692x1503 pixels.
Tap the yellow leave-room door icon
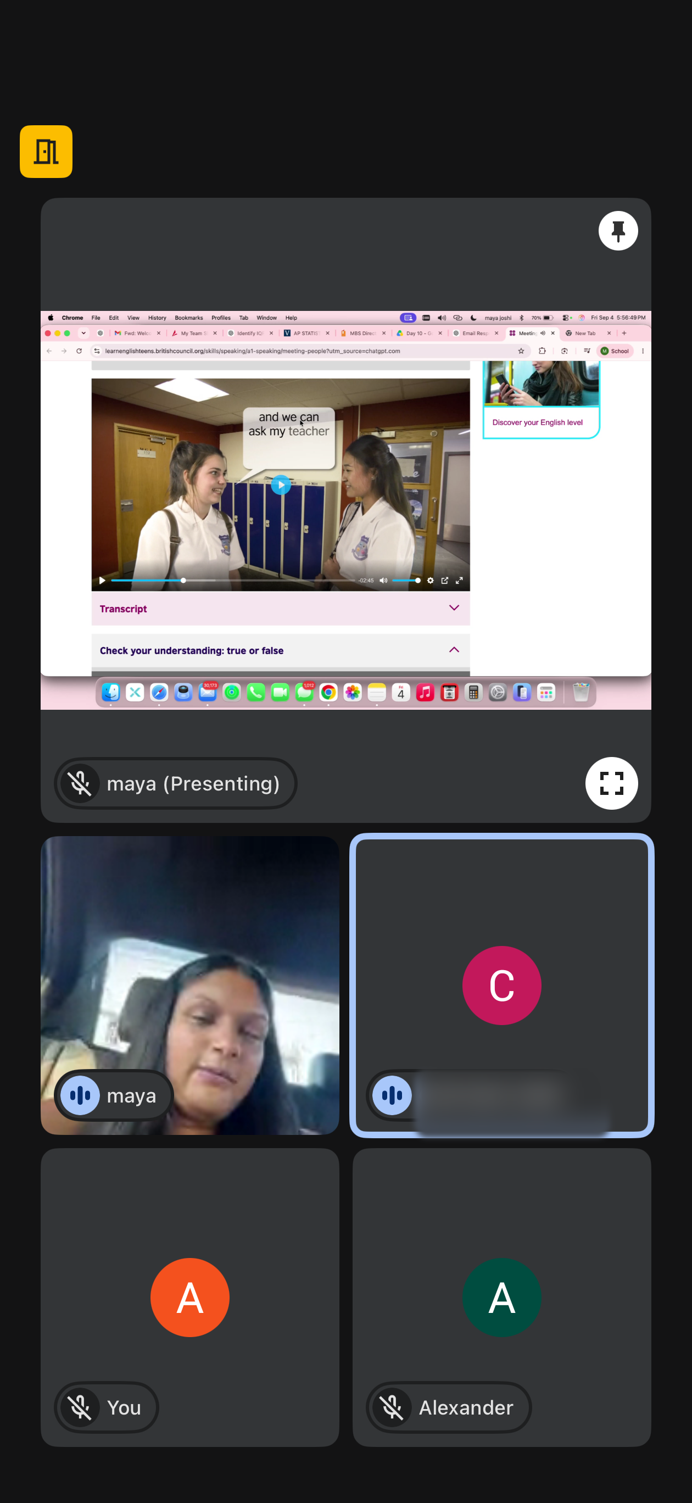point(46,152)
